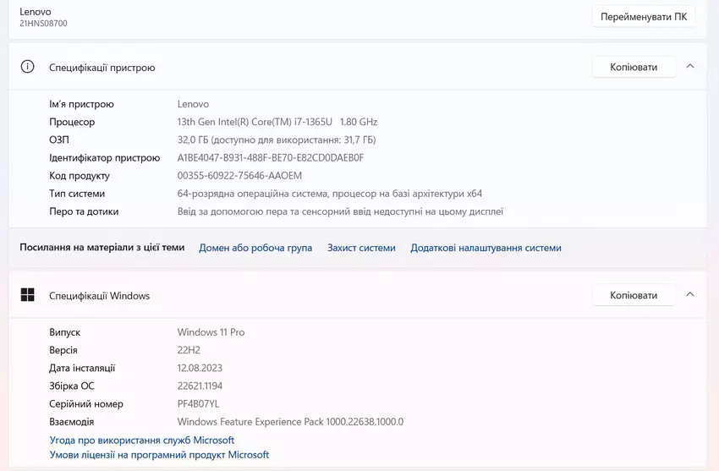
Task: Click the Специфікації пристрою header title
Action: 102,68
